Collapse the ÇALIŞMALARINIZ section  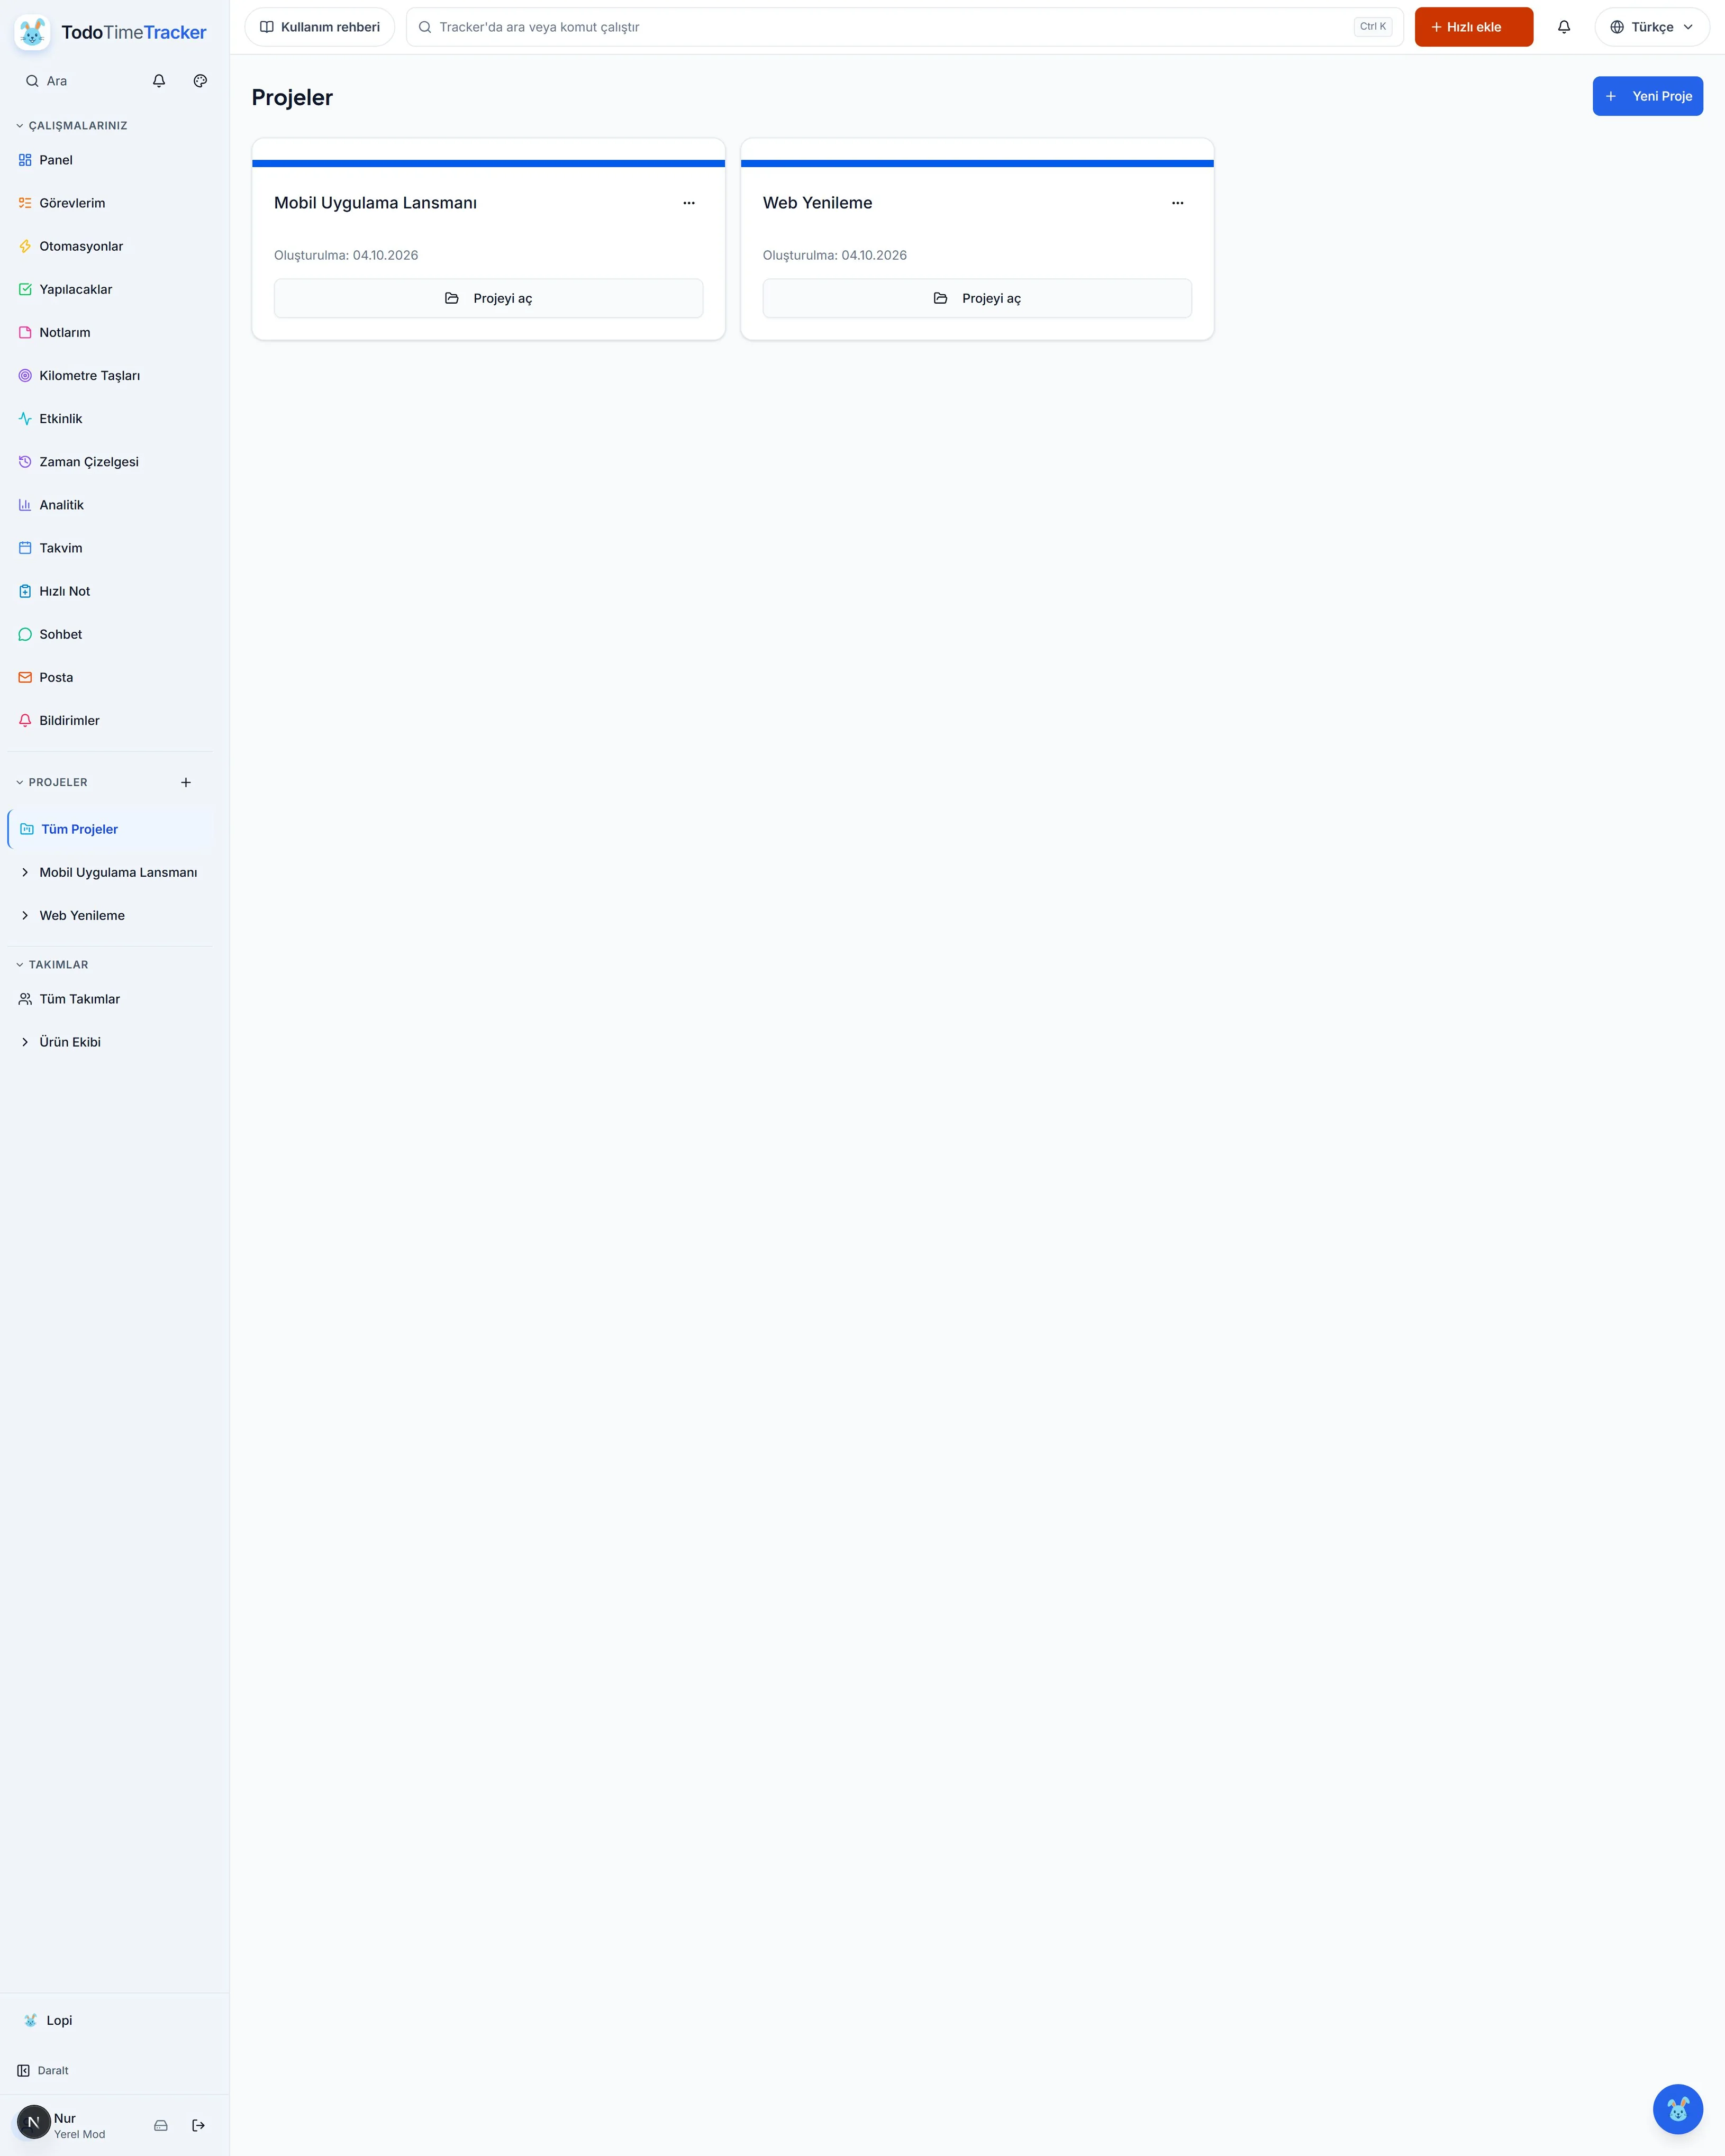click(x=72, y=126)
